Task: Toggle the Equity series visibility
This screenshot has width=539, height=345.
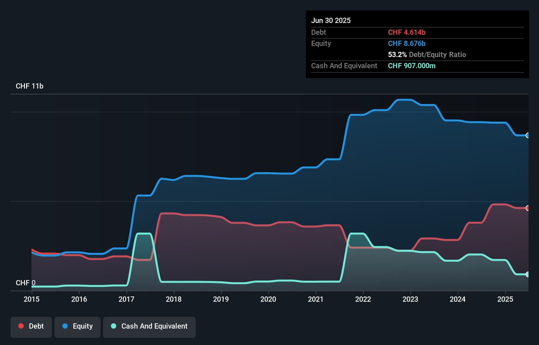Action: coord(77,326)
